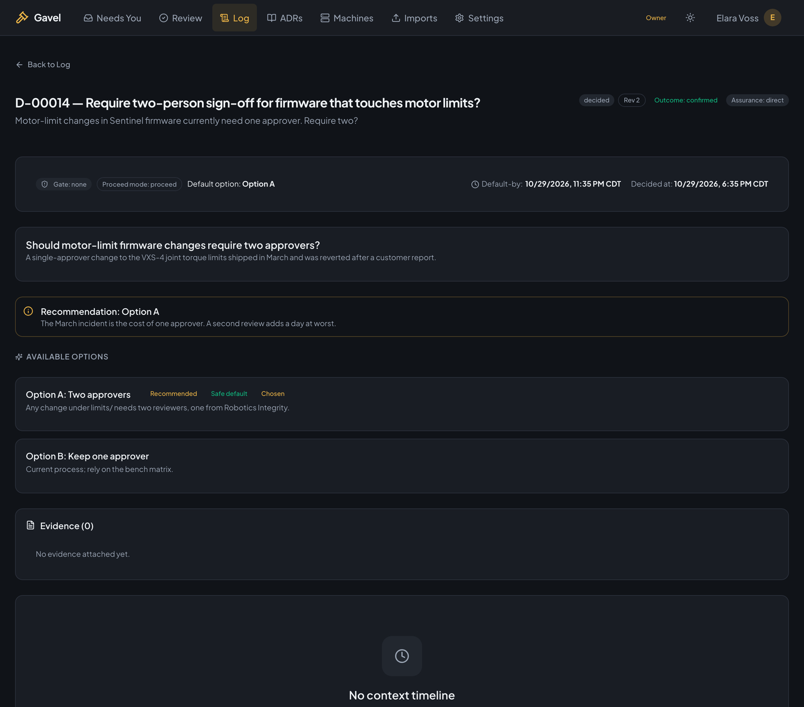Click the sparkle icon beside Available Options

point(19,357)
